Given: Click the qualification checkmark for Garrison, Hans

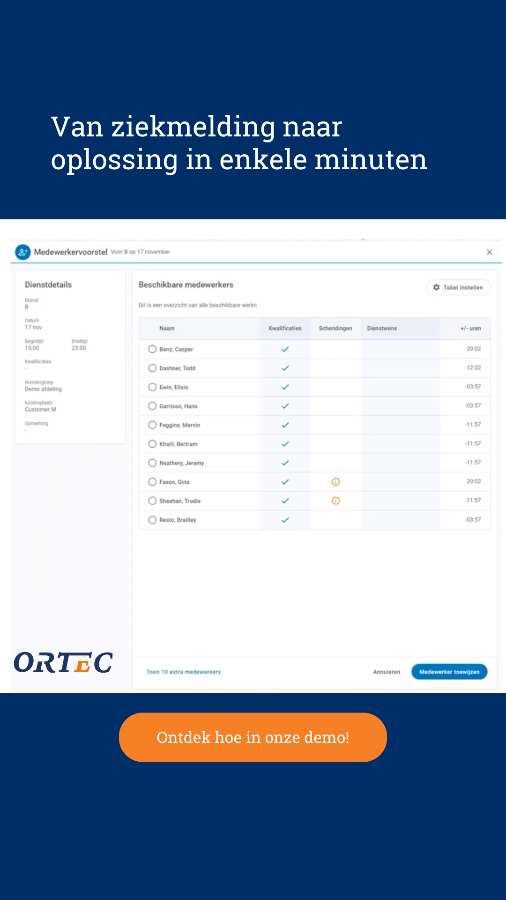Looking at the screenshot, I should click(x=285, y=406).
